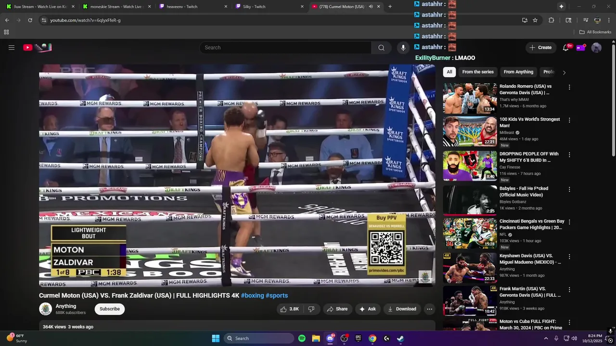Open options for Bengals vs Packers video
This screenshot has height=346, width=616.
[569, 222]
